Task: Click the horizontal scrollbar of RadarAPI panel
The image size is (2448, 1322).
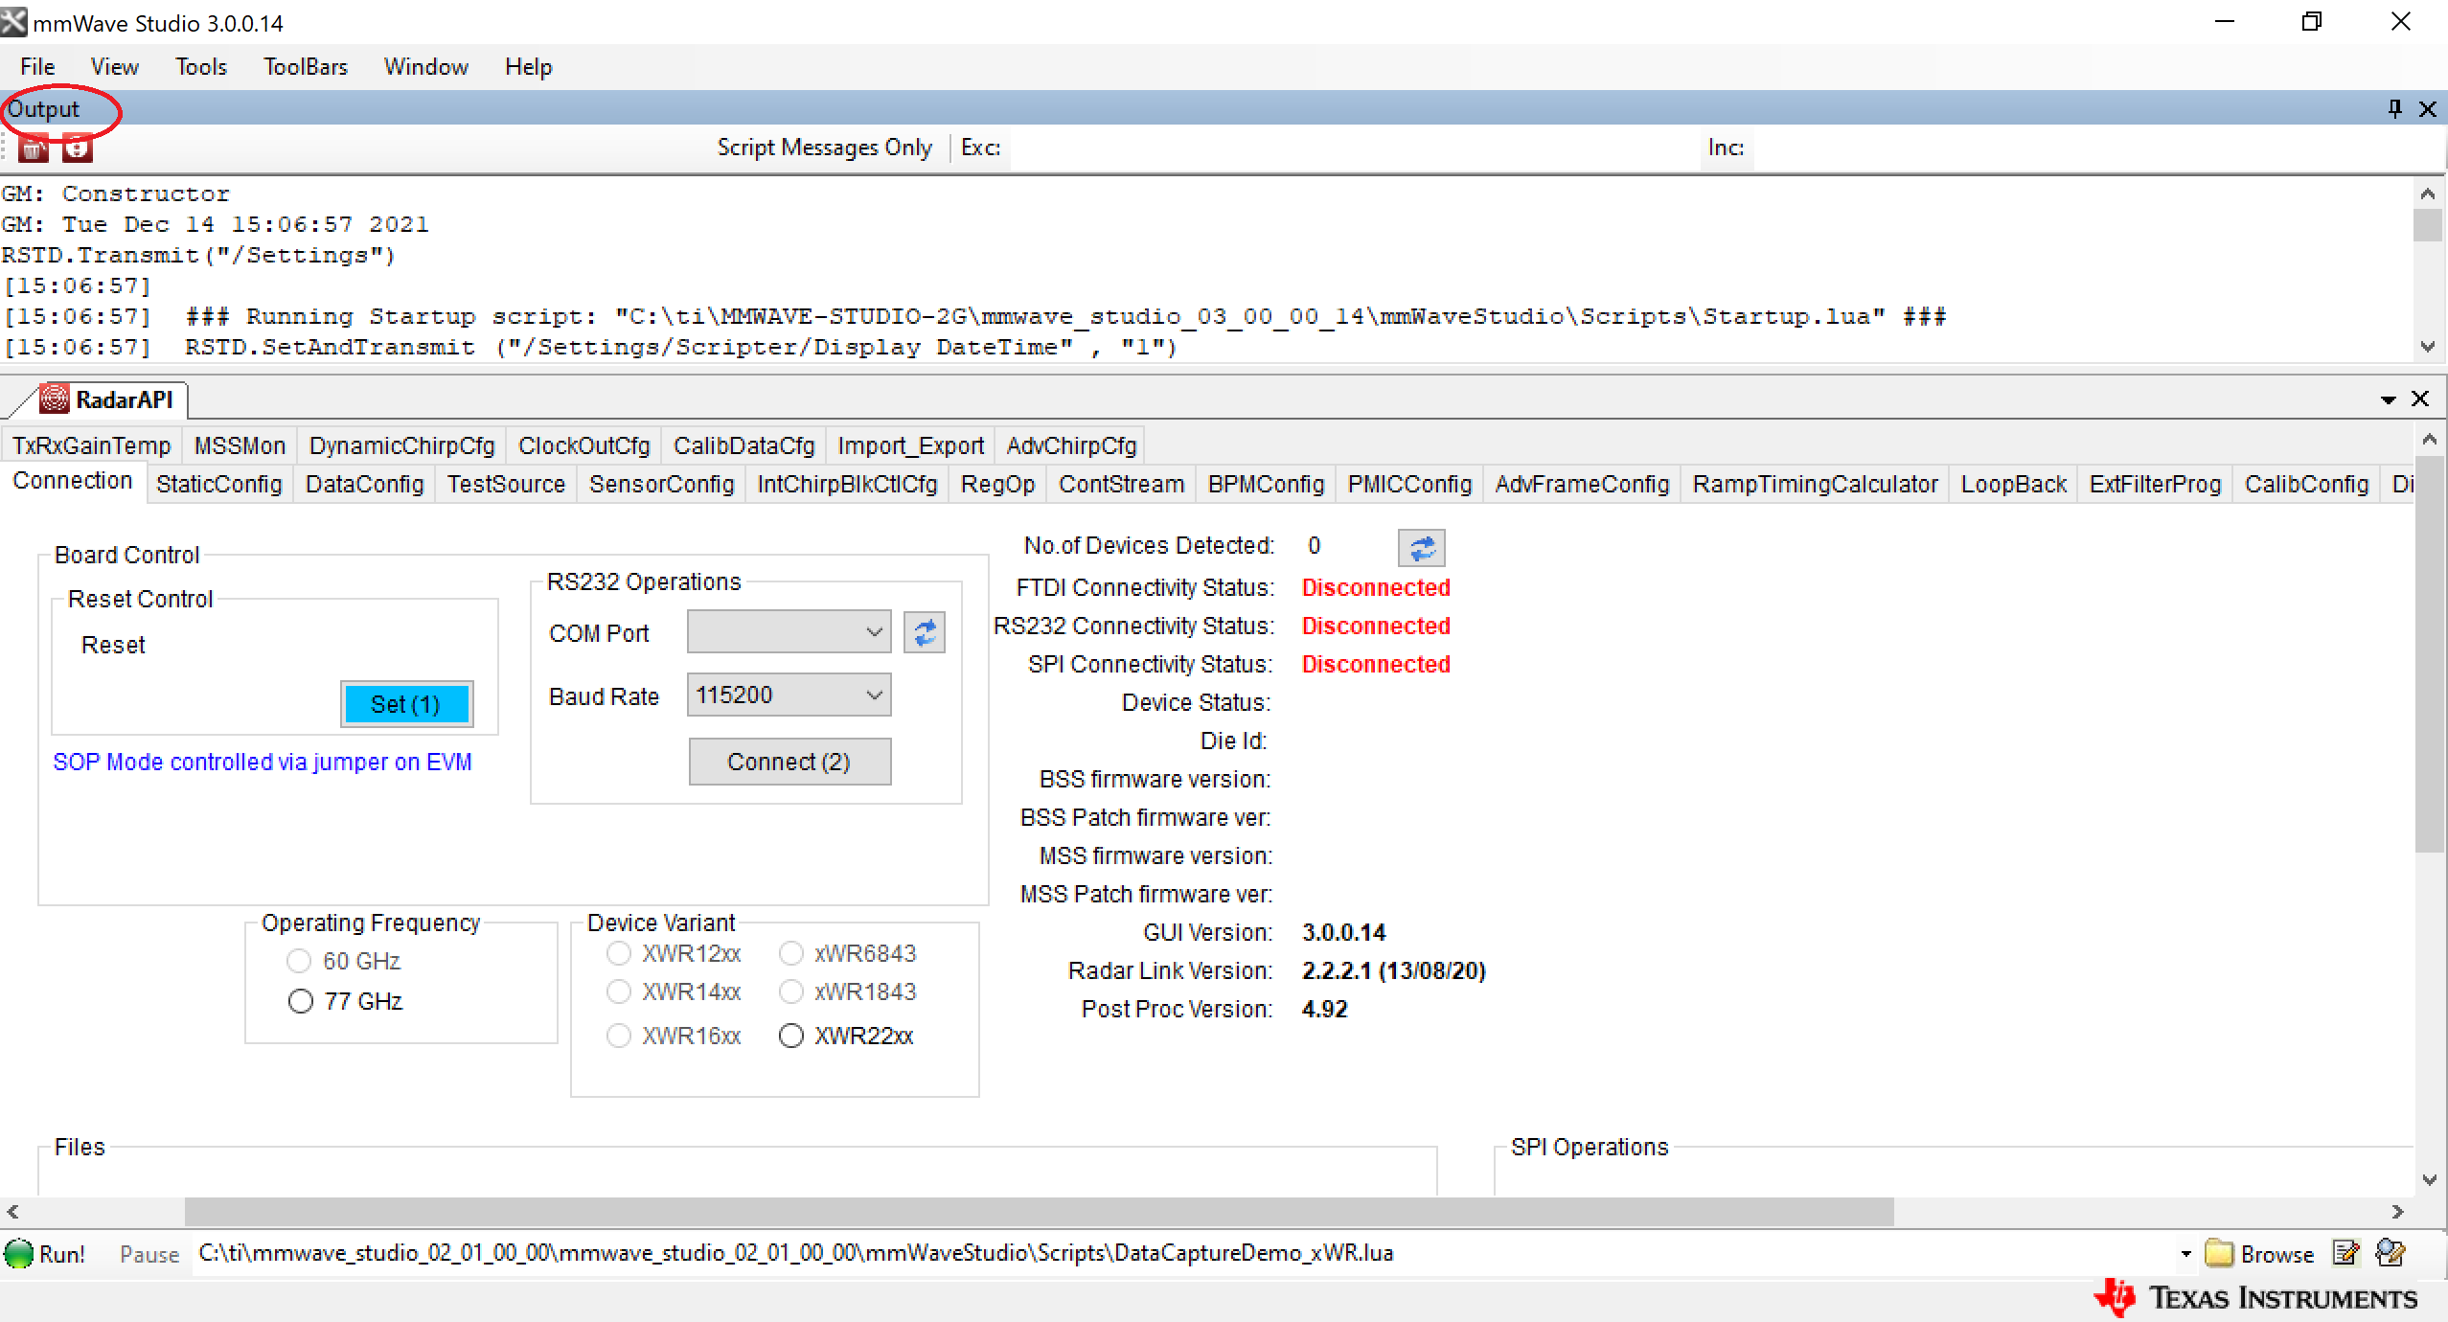Action: tap(1038, 1212)
